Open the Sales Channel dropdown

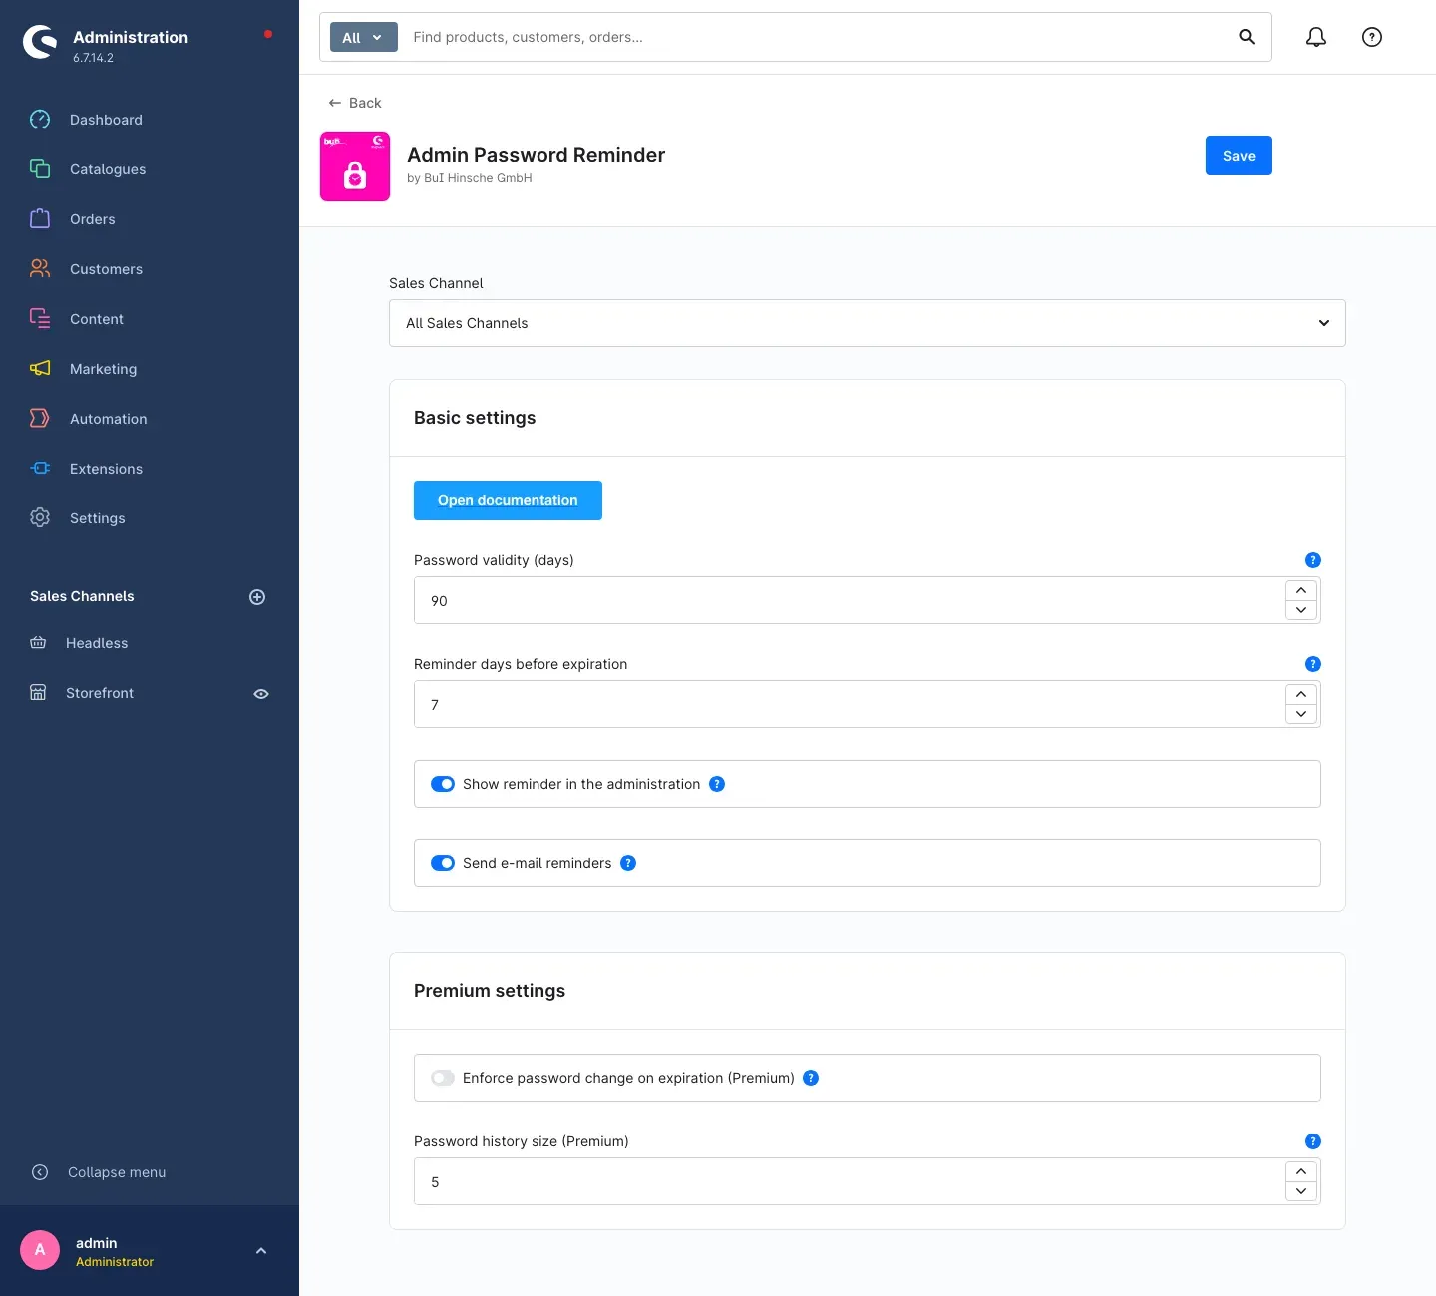[868, 323]
